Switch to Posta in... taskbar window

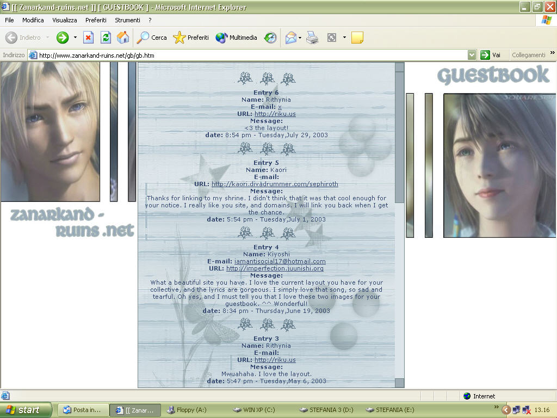(83, 410)
